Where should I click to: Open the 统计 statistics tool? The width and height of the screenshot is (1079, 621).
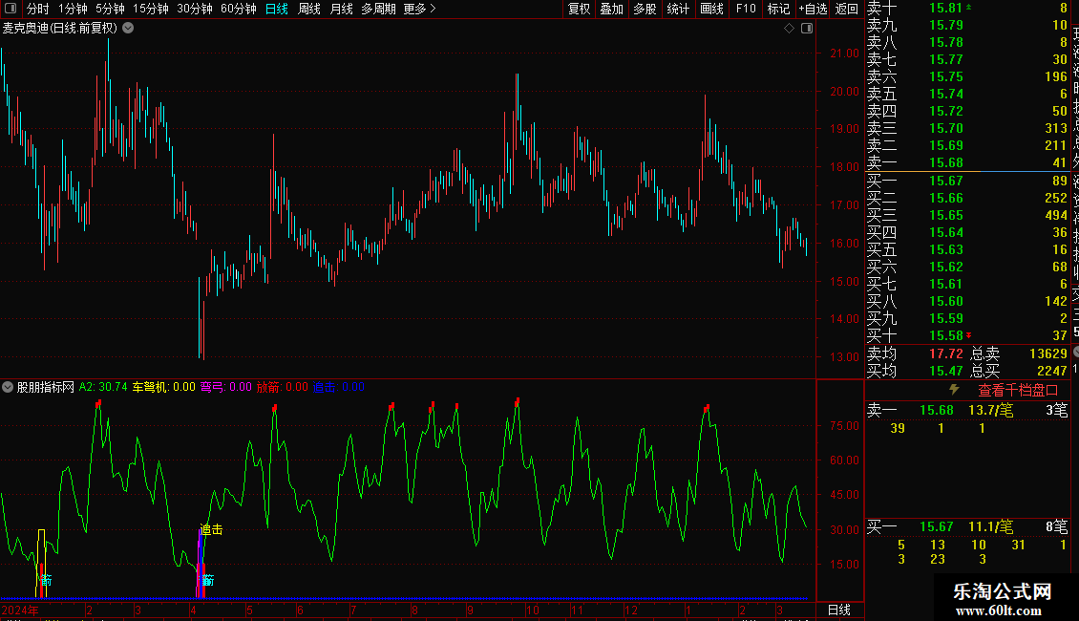coord(678,9)
